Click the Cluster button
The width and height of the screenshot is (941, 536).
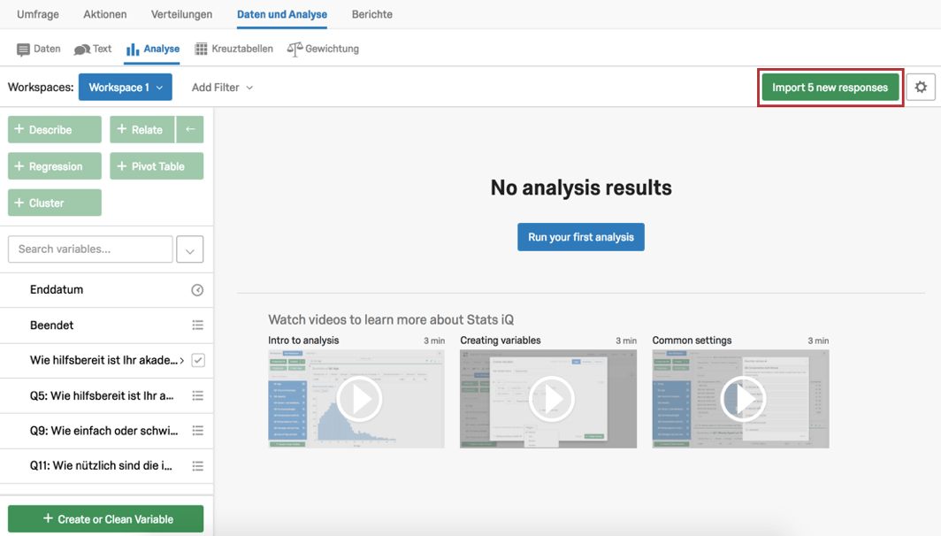click(55, 203)
